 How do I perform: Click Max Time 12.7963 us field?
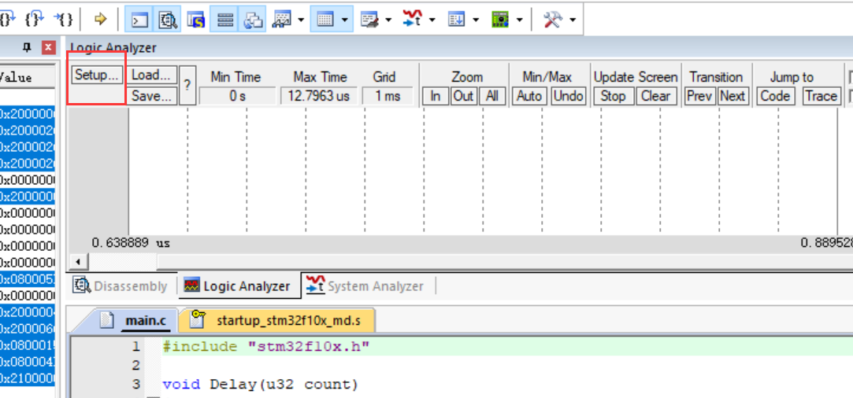319,96
